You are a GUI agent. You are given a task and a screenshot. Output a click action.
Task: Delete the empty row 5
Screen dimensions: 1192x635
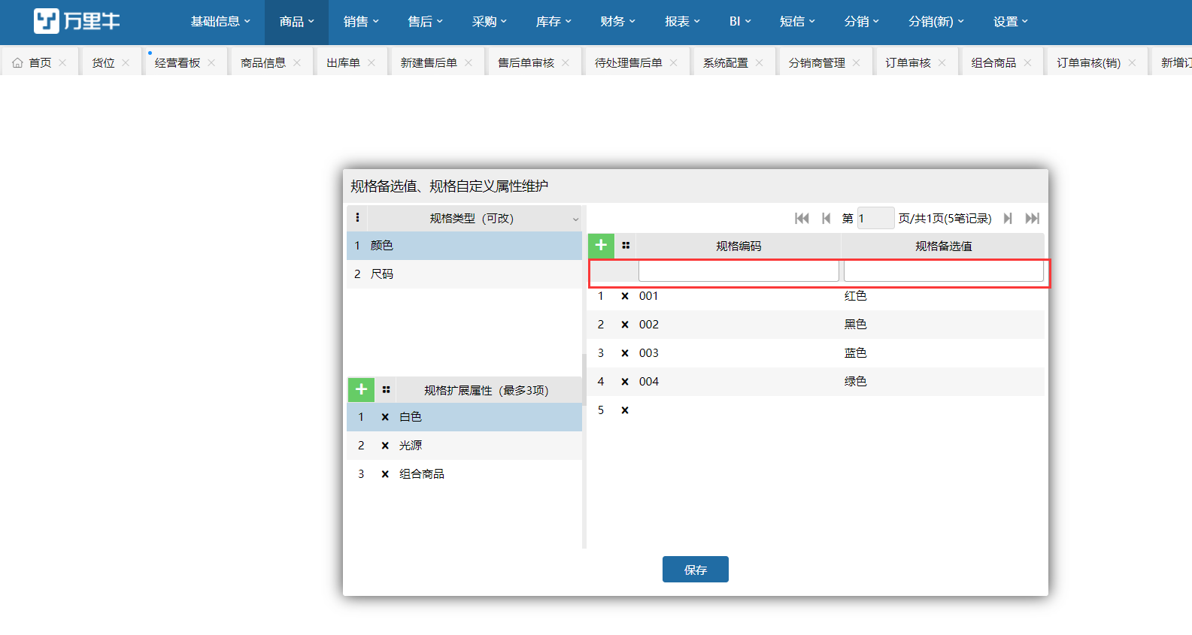(x=625, y=410)
